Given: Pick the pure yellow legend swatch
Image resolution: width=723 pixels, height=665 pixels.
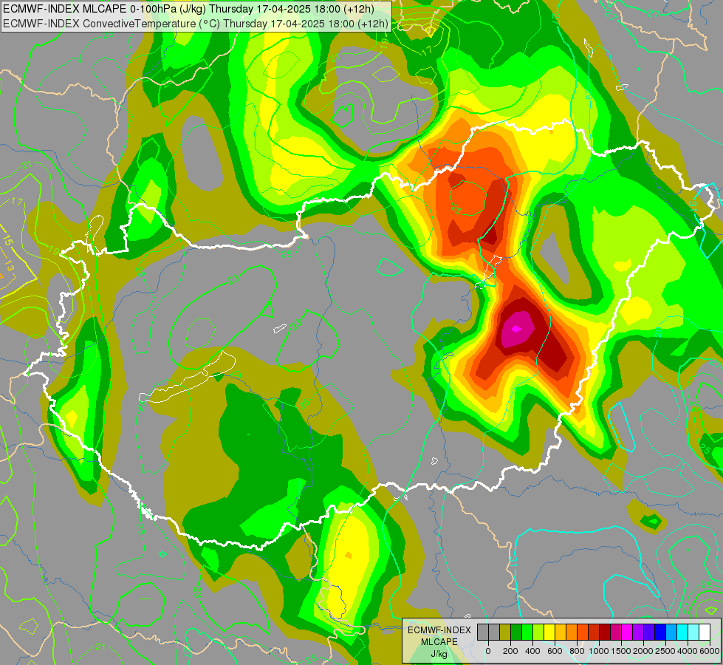Looking at the screenshot, I should coord(549,632).
